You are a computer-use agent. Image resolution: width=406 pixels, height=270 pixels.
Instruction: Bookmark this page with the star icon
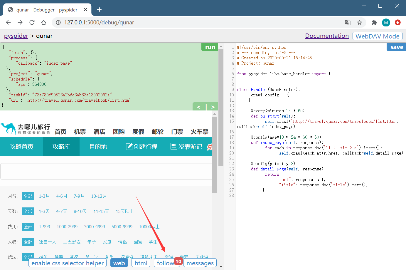point(359,23)
